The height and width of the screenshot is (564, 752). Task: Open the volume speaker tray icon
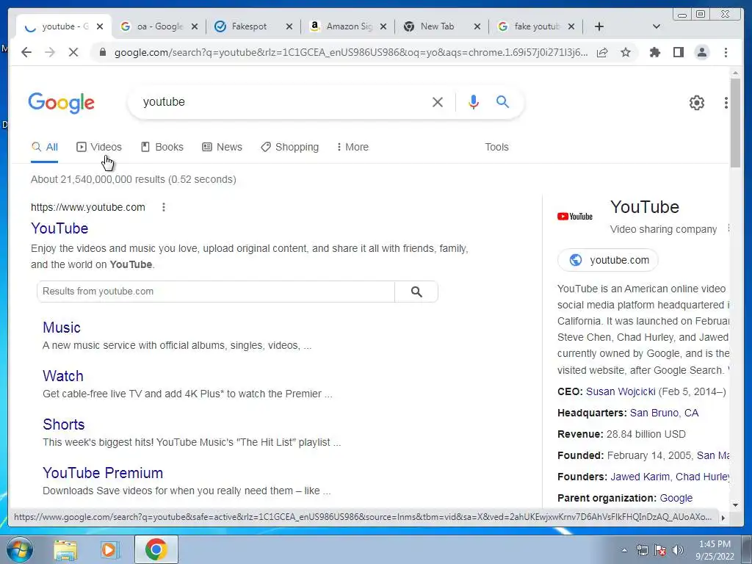678,550
